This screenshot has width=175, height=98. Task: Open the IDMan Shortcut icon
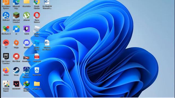click(27, 84)
